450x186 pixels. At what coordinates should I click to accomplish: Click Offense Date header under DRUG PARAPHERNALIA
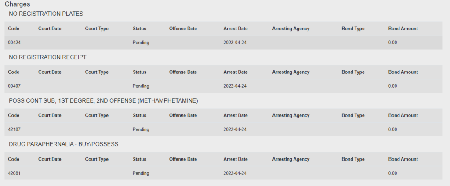(183, 159)
